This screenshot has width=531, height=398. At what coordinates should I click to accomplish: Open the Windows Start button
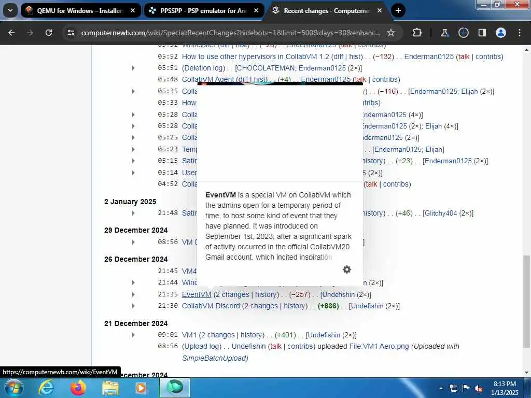point(13,388)
